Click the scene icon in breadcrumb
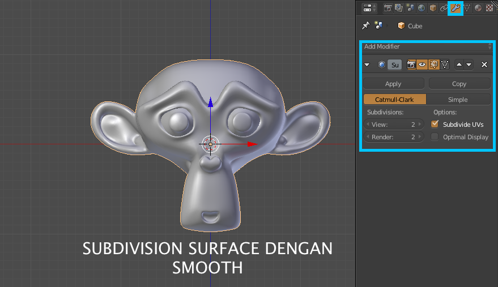This screenshot has width=498, height=287. click(378, 25)
